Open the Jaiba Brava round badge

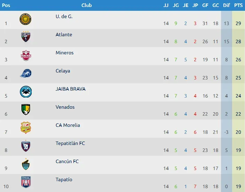[x=26, y=92]
